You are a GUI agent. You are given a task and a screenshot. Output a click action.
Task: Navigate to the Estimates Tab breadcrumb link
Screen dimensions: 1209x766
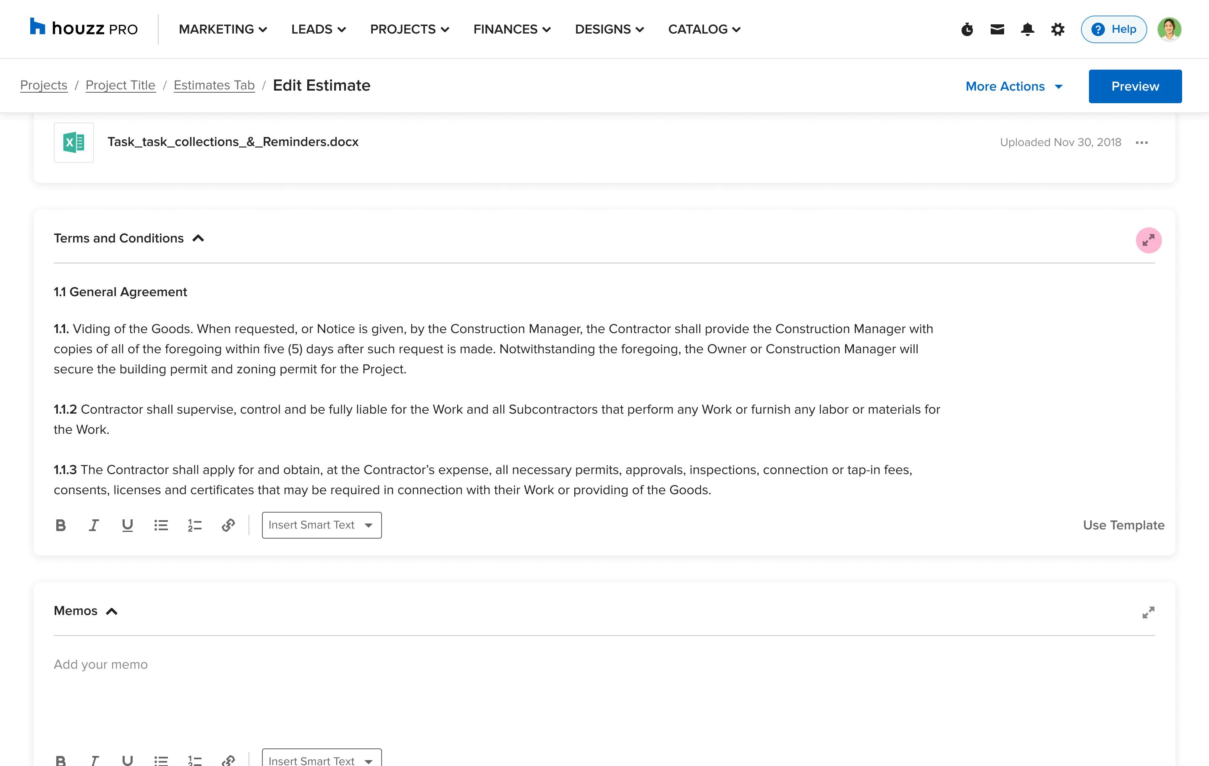(215, 85)
